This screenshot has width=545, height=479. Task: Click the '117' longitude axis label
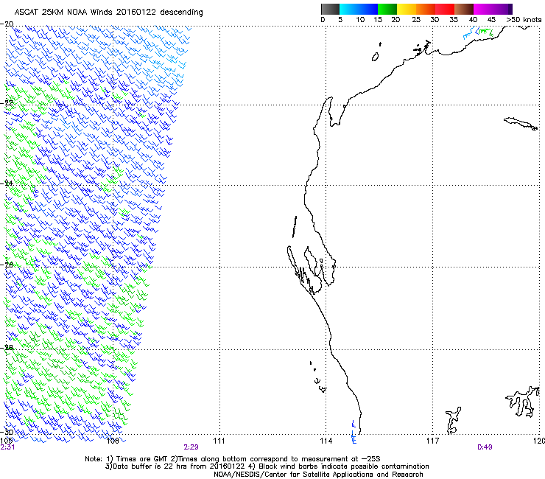tap(433, 441)
